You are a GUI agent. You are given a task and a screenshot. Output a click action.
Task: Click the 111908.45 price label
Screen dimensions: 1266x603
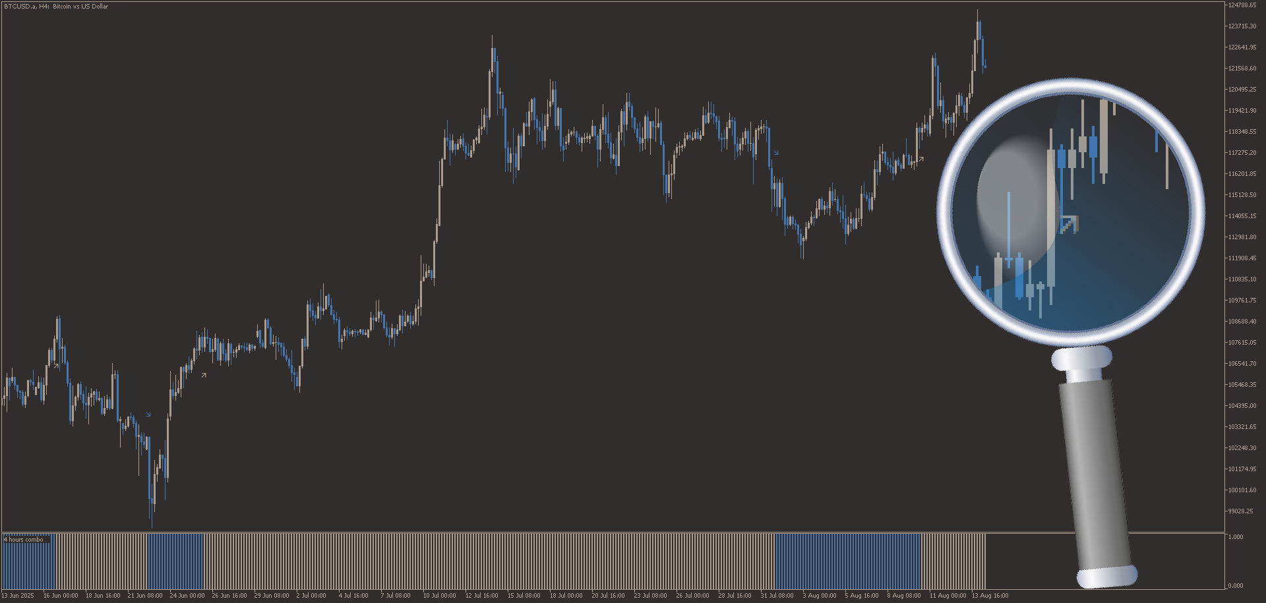[1242, 258]
